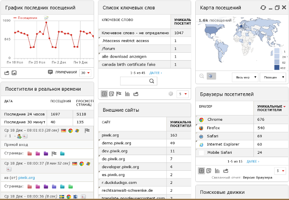This screenshot has width=289, height=200.
Task: Click the 24 legend color swatch
Action: 277,56
